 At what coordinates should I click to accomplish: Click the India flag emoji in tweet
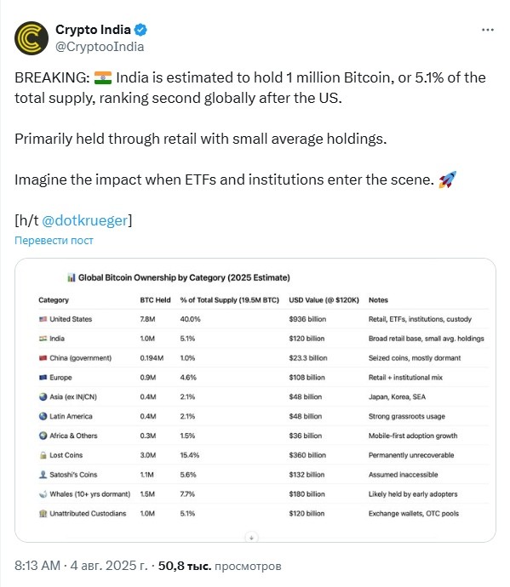click(103, 77)
